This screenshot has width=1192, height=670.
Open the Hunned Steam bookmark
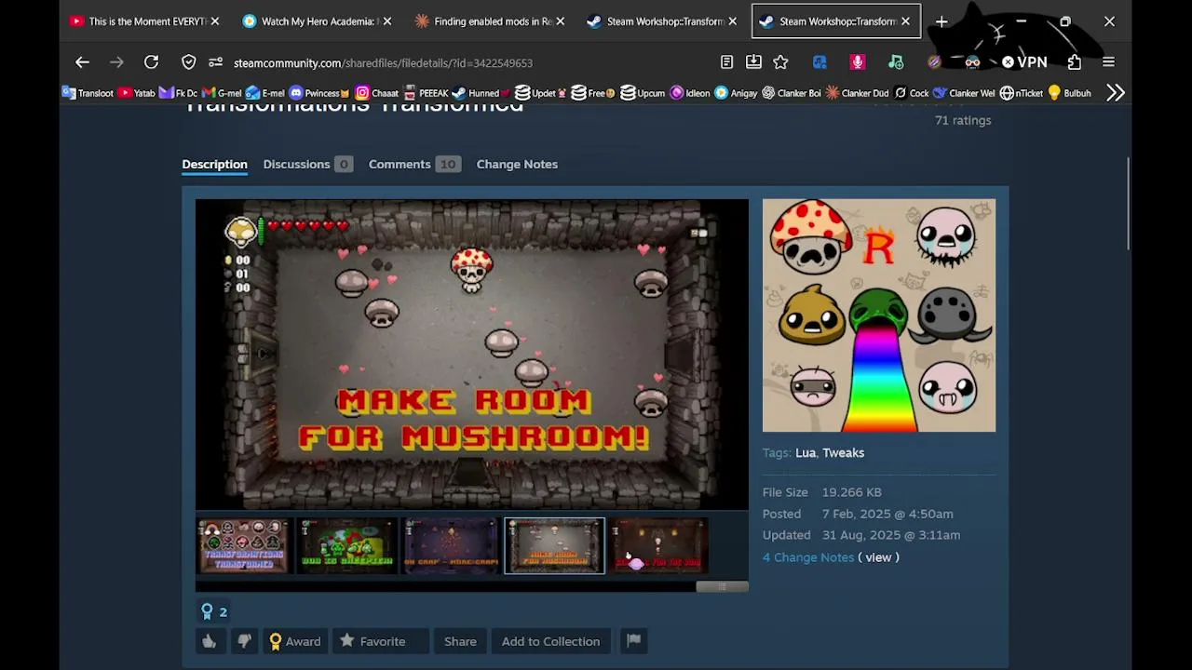(480, 93)
